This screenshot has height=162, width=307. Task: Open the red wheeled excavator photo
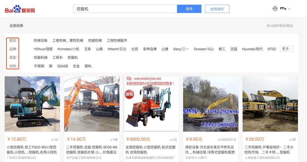coord(151,104)
